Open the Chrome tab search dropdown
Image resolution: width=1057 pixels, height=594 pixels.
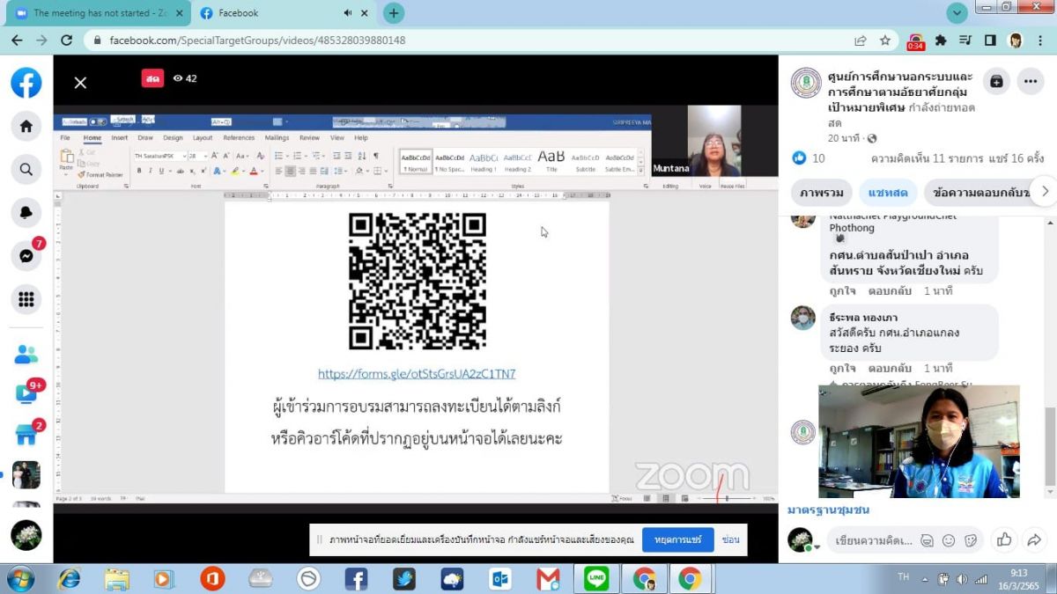957,13
